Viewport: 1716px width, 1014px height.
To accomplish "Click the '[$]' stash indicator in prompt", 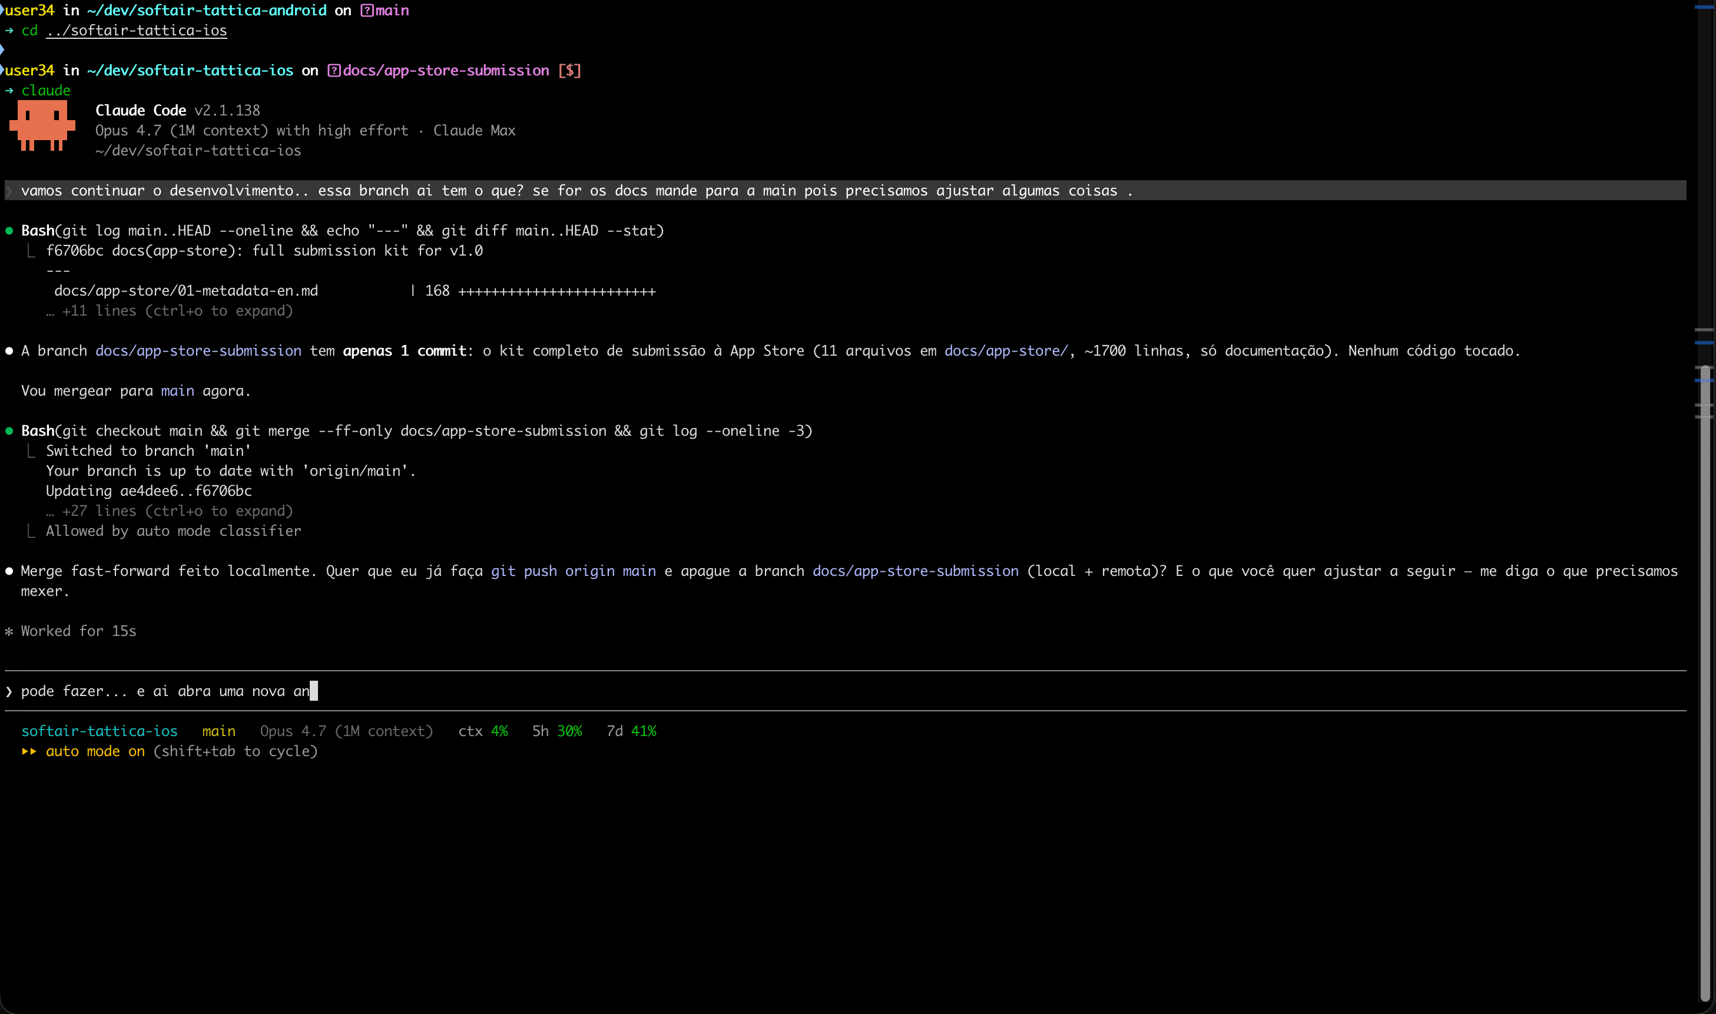I will point(569,71).
